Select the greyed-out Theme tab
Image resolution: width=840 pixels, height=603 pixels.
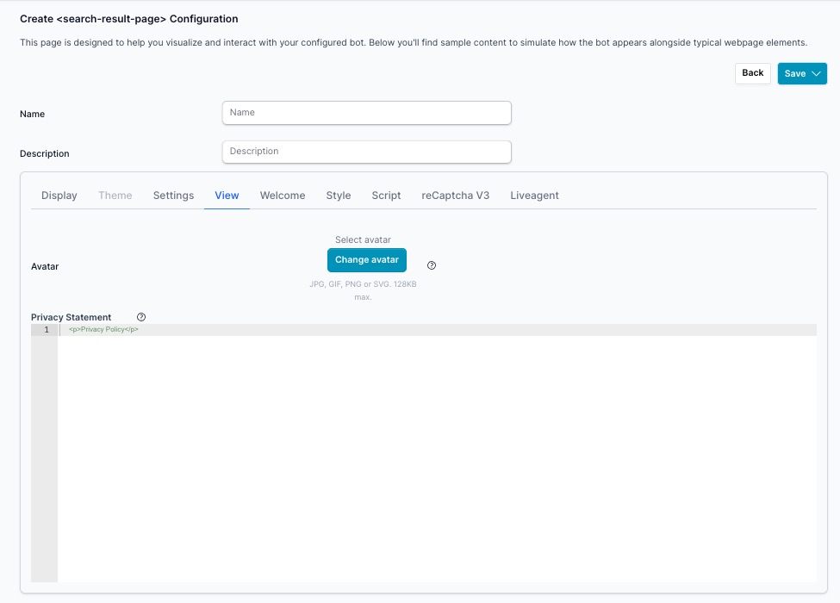[115, 196]
